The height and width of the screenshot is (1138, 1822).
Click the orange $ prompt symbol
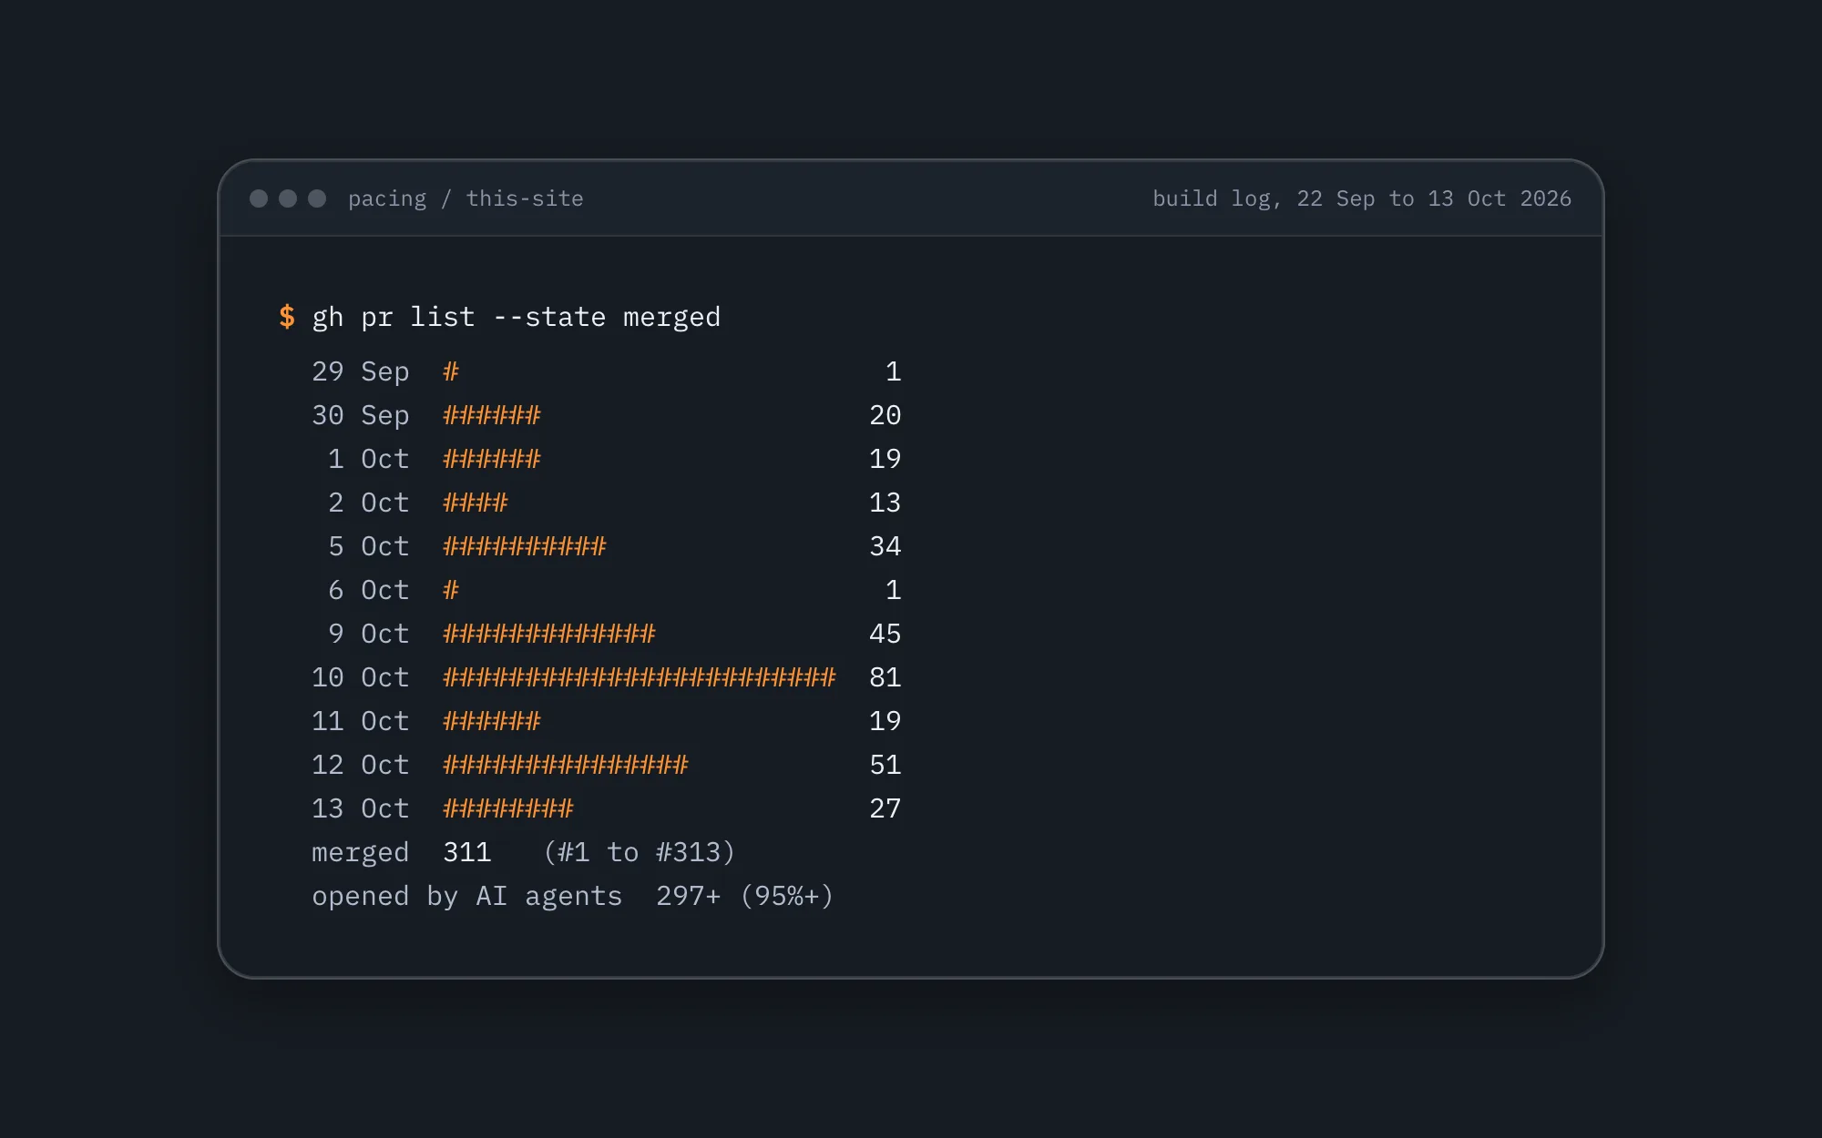click(x=287, y=317)
